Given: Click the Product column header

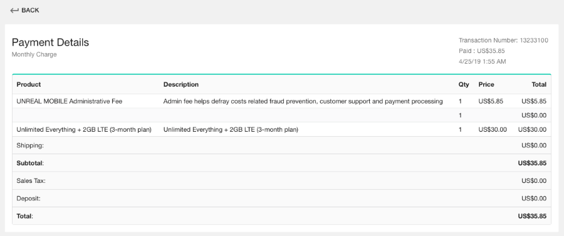Looking at the screenshot, I should pyautogui.click(x=29, y=84).
